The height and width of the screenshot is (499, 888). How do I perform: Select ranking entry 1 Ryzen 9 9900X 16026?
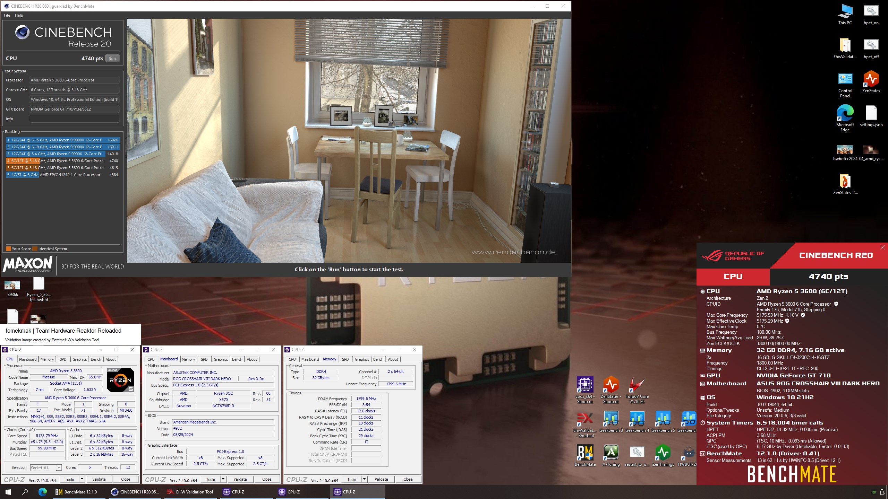(x=63, y=140)
